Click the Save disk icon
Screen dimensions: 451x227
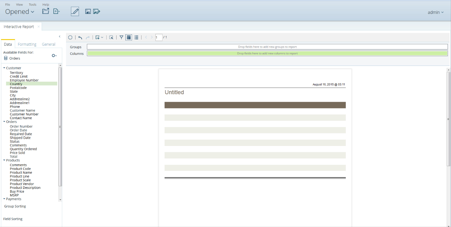[88, 12]
